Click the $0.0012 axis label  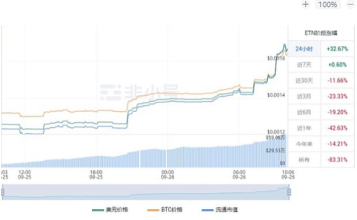coord(276,132)
